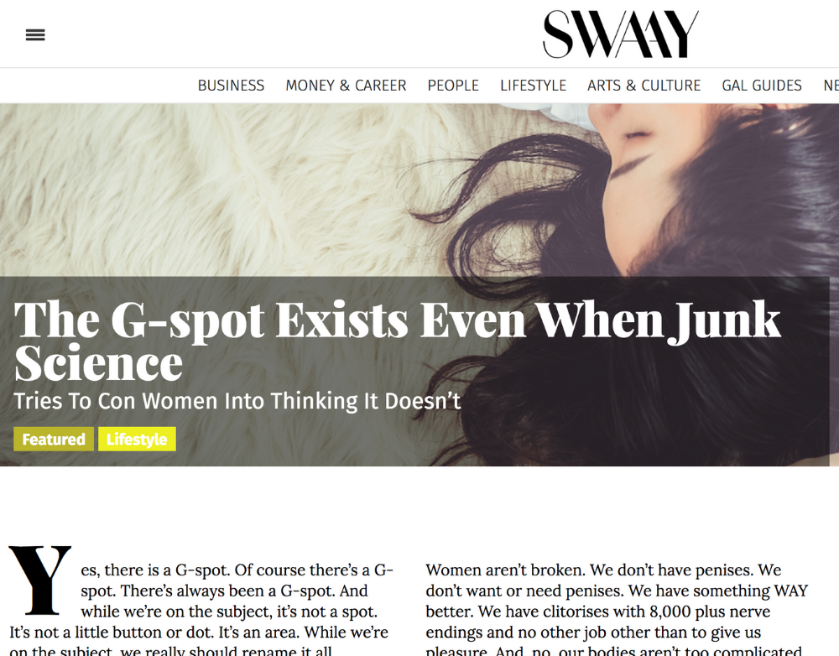Open the hamburger menu icon
839x656 pixels.
click(35, 34)
